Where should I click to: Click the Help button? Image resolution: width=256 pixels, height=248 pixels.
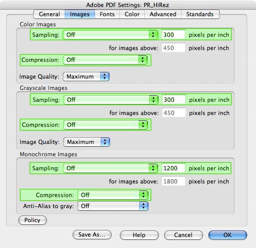click(x=139, y=235)
